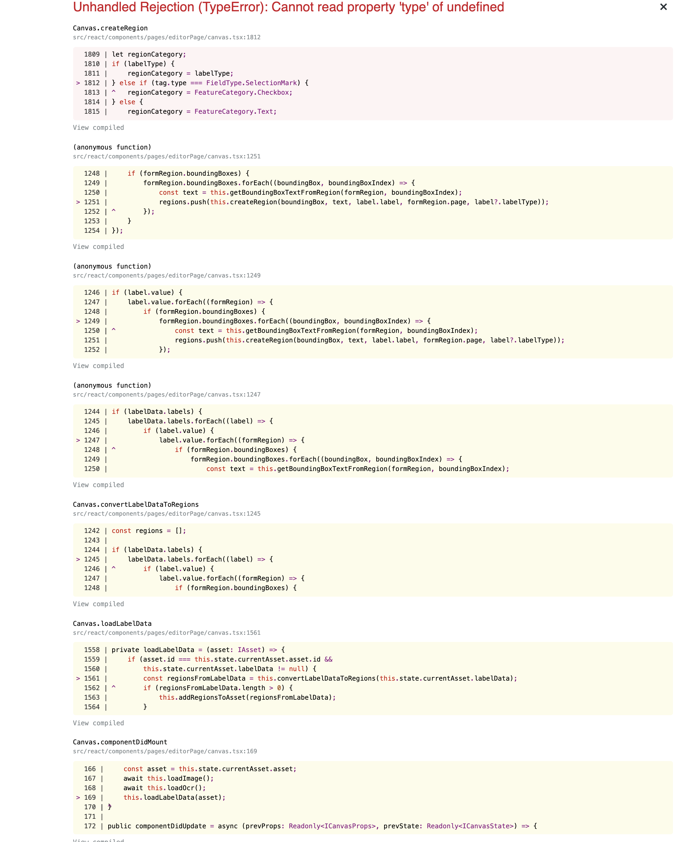Click "View compiled" under the first anonymous function

(x=98, y=246)
